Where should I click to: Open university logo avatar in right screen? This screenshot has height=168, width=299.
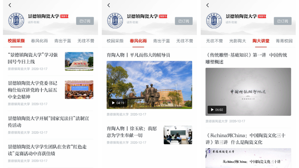(214, 21)
